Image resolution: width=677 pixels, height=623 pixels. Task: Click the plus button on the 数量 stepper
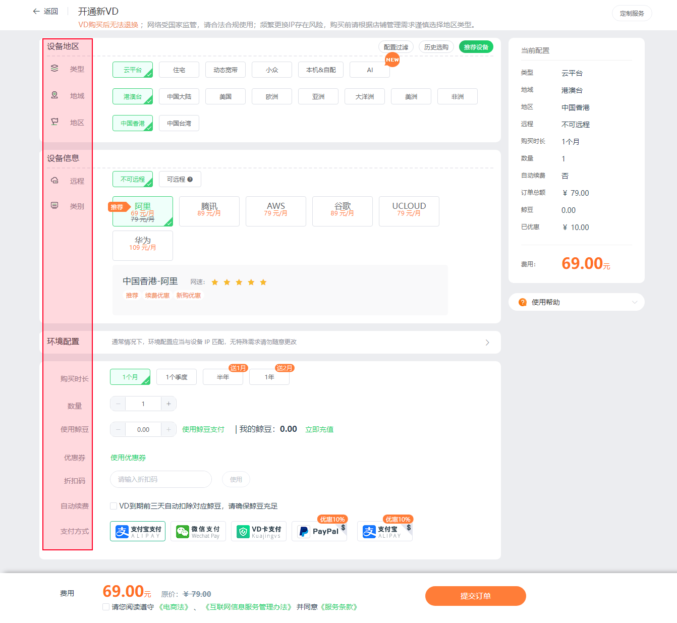tap(168, 404)
